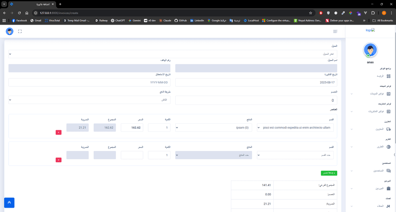Viewport: 396px width, 212px height.
Task: Delete the ipsam item row with red X
Action: tap(59, 133)
